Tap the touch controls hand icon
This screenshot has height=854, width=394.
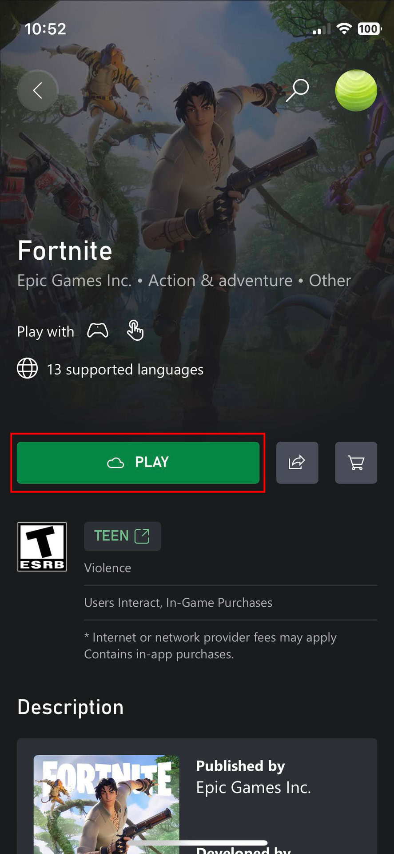click(x=135, y=331)
